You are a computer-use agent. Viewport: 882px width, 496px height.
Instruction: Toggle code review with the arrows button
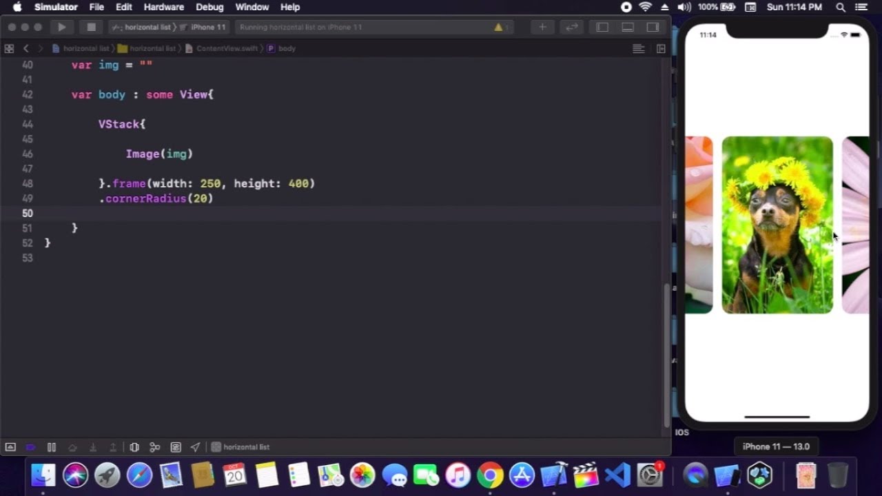(x=571, y=27)
